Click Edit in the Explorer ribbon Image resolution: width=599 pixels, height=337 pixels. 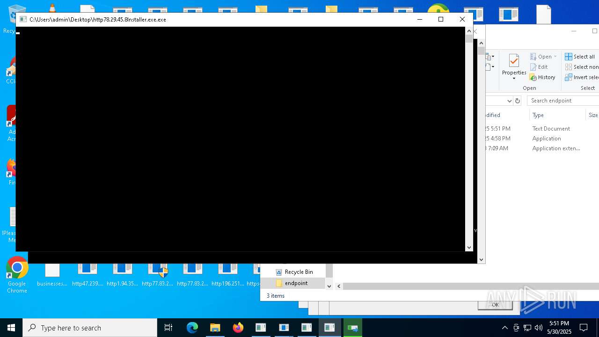coord(539,67)
